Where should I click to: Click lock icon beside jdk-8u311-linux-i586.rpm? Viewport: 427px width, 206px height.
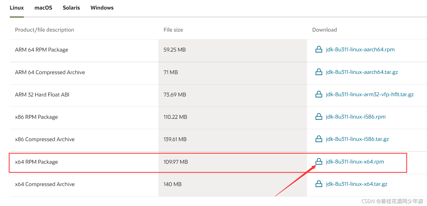319,117
